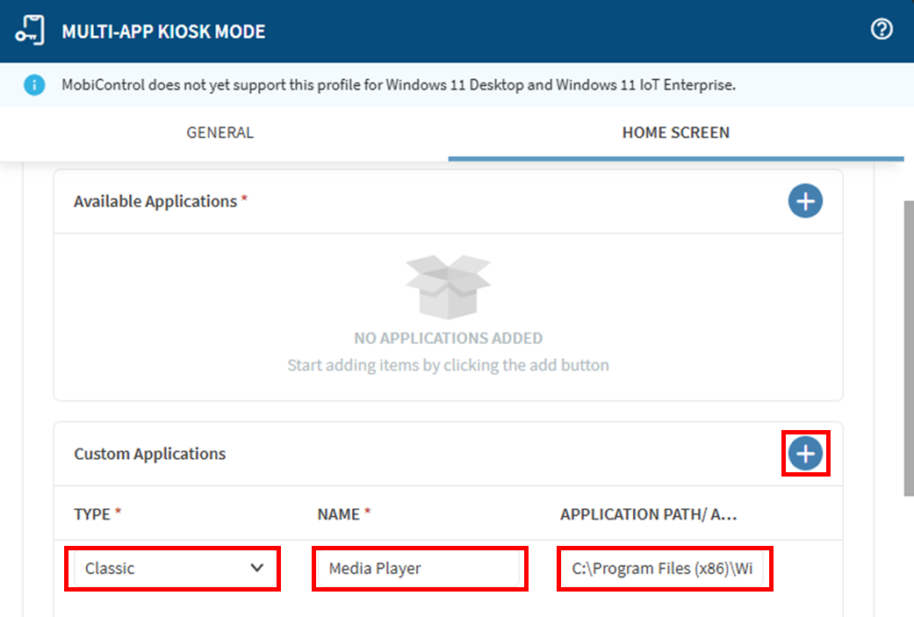Click the blue info icon in the banner
Image resolution: width=914 pixels, height=617 pixels.
tap(34, 85)
